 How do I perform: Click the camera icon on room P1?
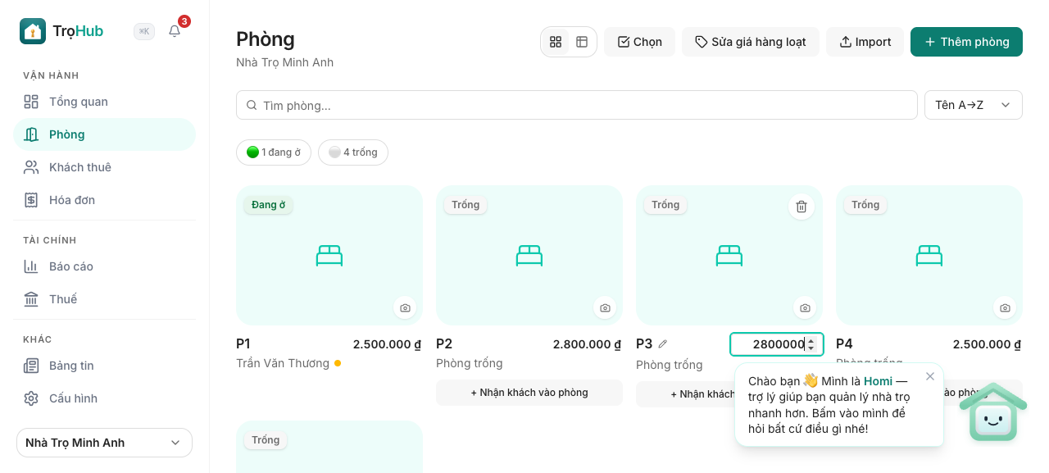click(x=405, y=307)
